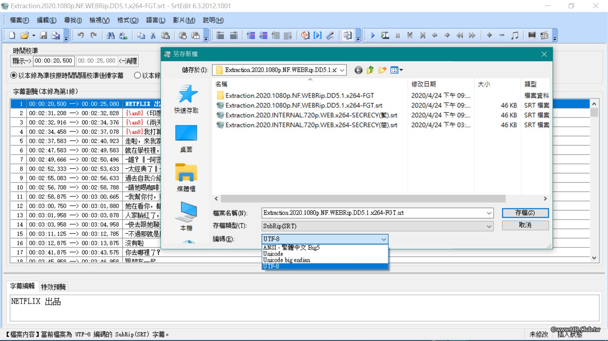
Task: Click the minus icon in the playback toolbar
Action: pyautogui.click(x=502, y=35)
